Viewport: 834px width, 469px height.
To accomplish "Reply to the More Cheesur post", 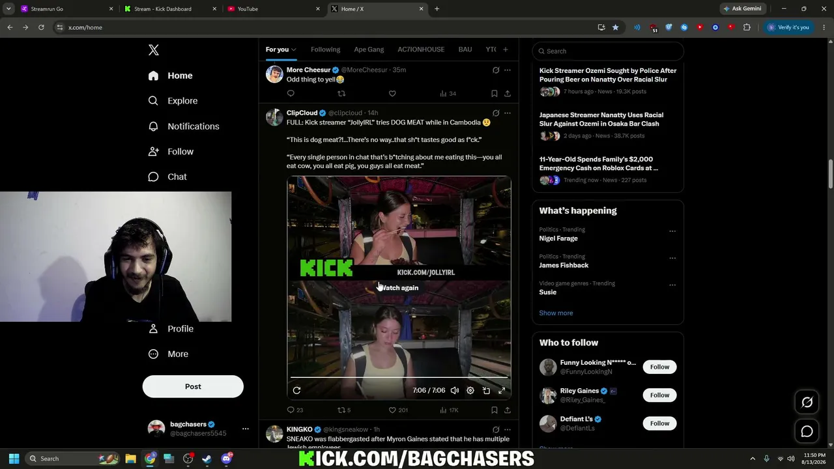I will click(x=291, y=94).
